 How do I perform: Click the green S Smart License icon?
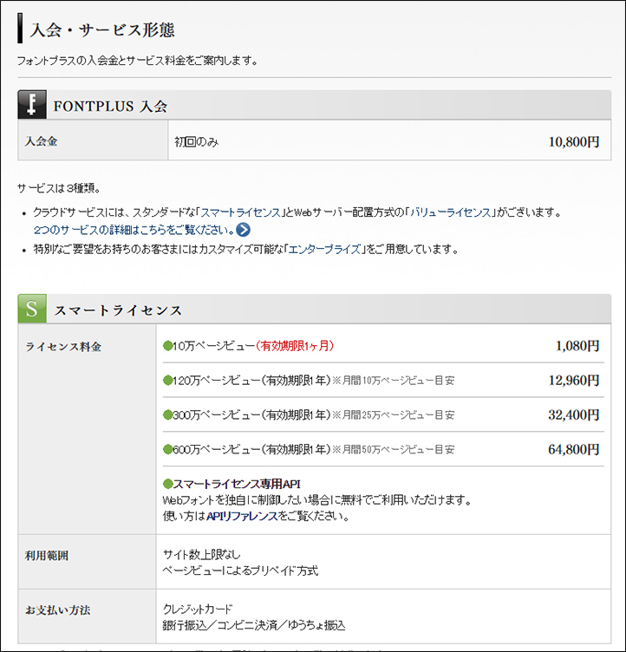pyautogui.click(x=32, y=309)
